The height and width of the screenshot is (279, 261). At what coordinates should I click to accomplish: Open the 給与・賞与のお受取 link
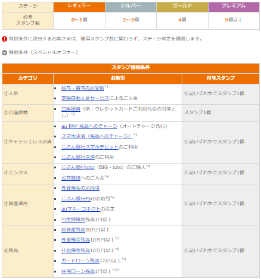point(83,88)
